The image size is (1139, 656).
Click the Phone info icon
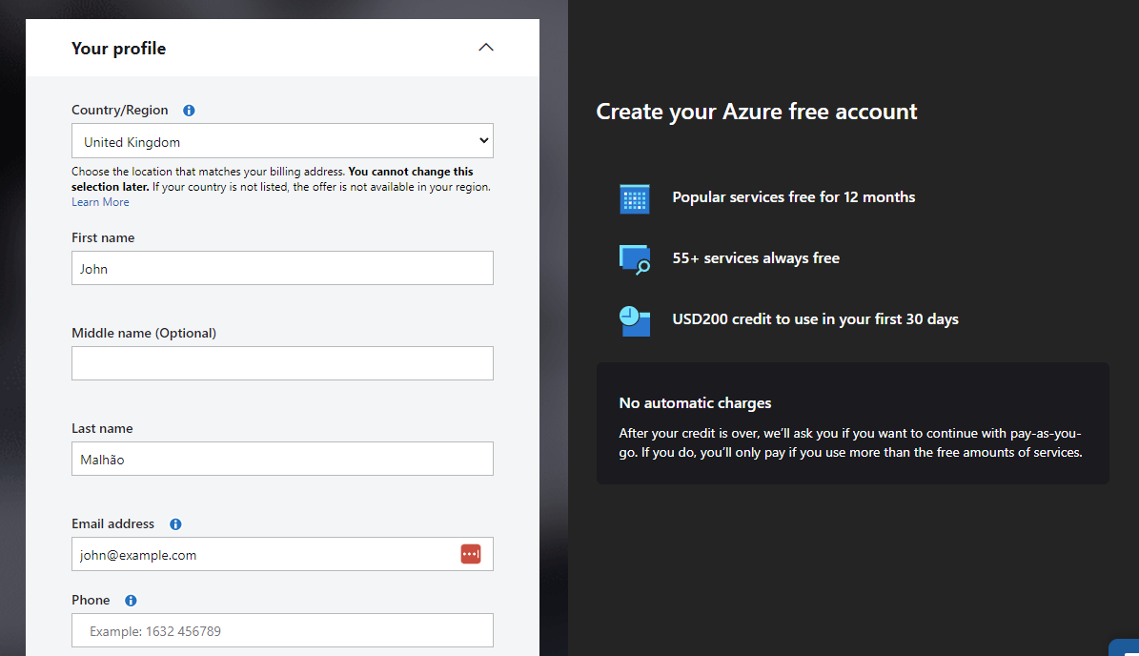(131, 601)
